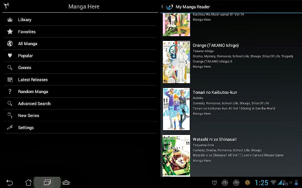Click the Genres magnifier icon

pyautogui.click(x=10, y=68)
